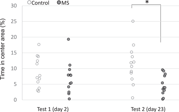
Task: Select the lowest Control point in Test 2
Action: [133, 98]
